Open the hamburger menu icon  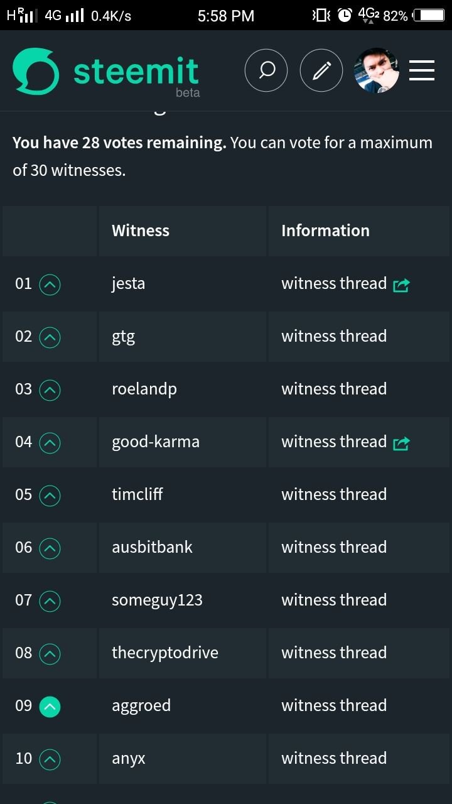pos(422,70)
